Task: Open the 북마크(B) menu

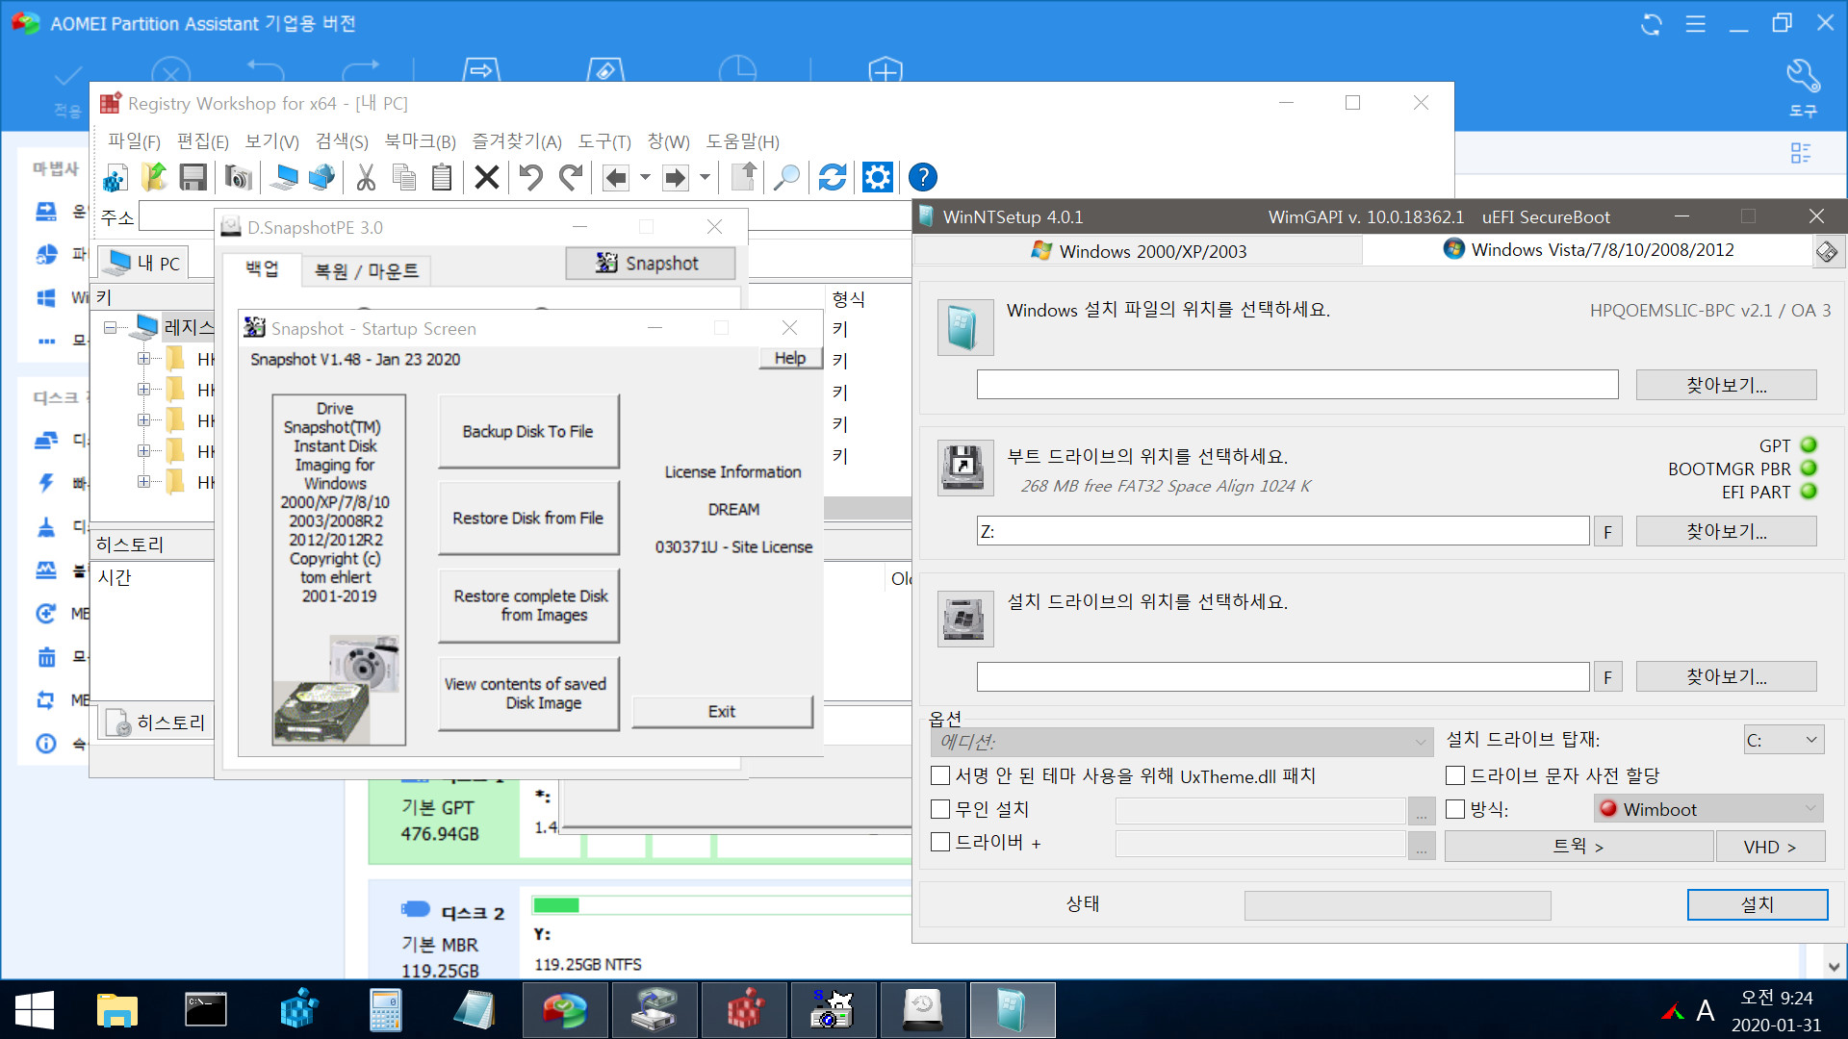Action: [x=420, y=141]
